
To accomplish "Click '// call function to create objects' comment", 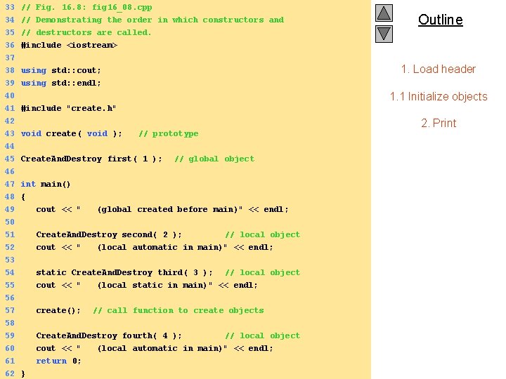I will click(x=179, y=310).
